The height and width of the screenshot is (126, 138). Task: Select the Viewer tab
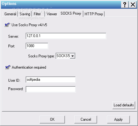click(52, 14)
